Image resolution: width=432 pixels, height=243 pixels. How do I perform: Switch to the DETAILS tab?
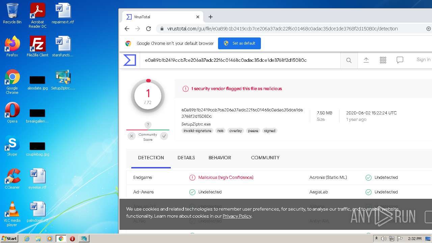tap(186, 158)
